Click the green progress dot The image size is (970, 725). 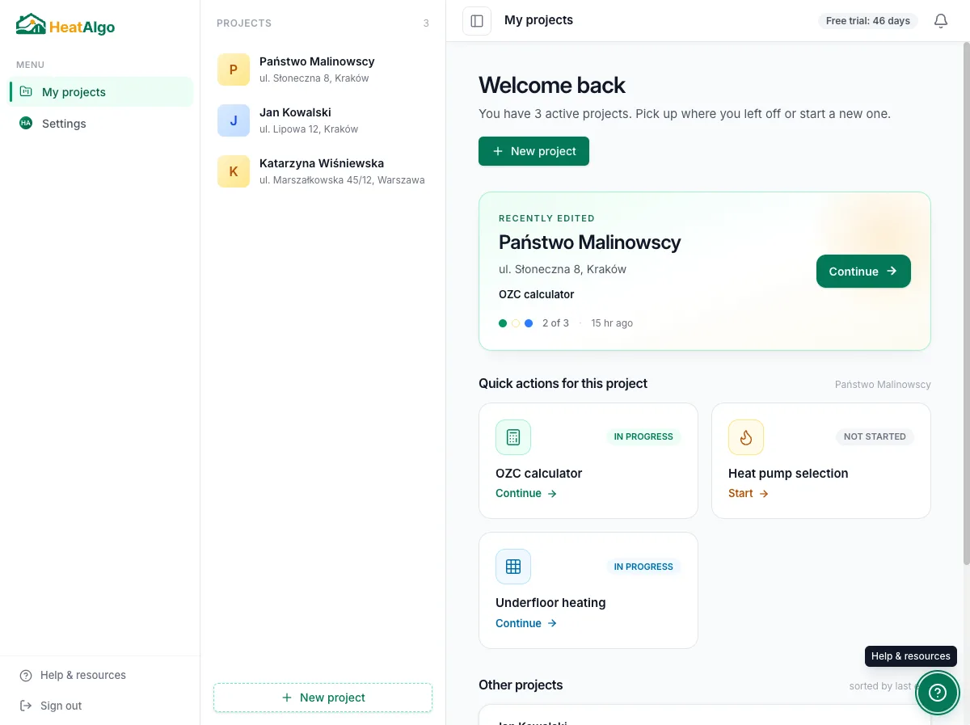[503, 323]
